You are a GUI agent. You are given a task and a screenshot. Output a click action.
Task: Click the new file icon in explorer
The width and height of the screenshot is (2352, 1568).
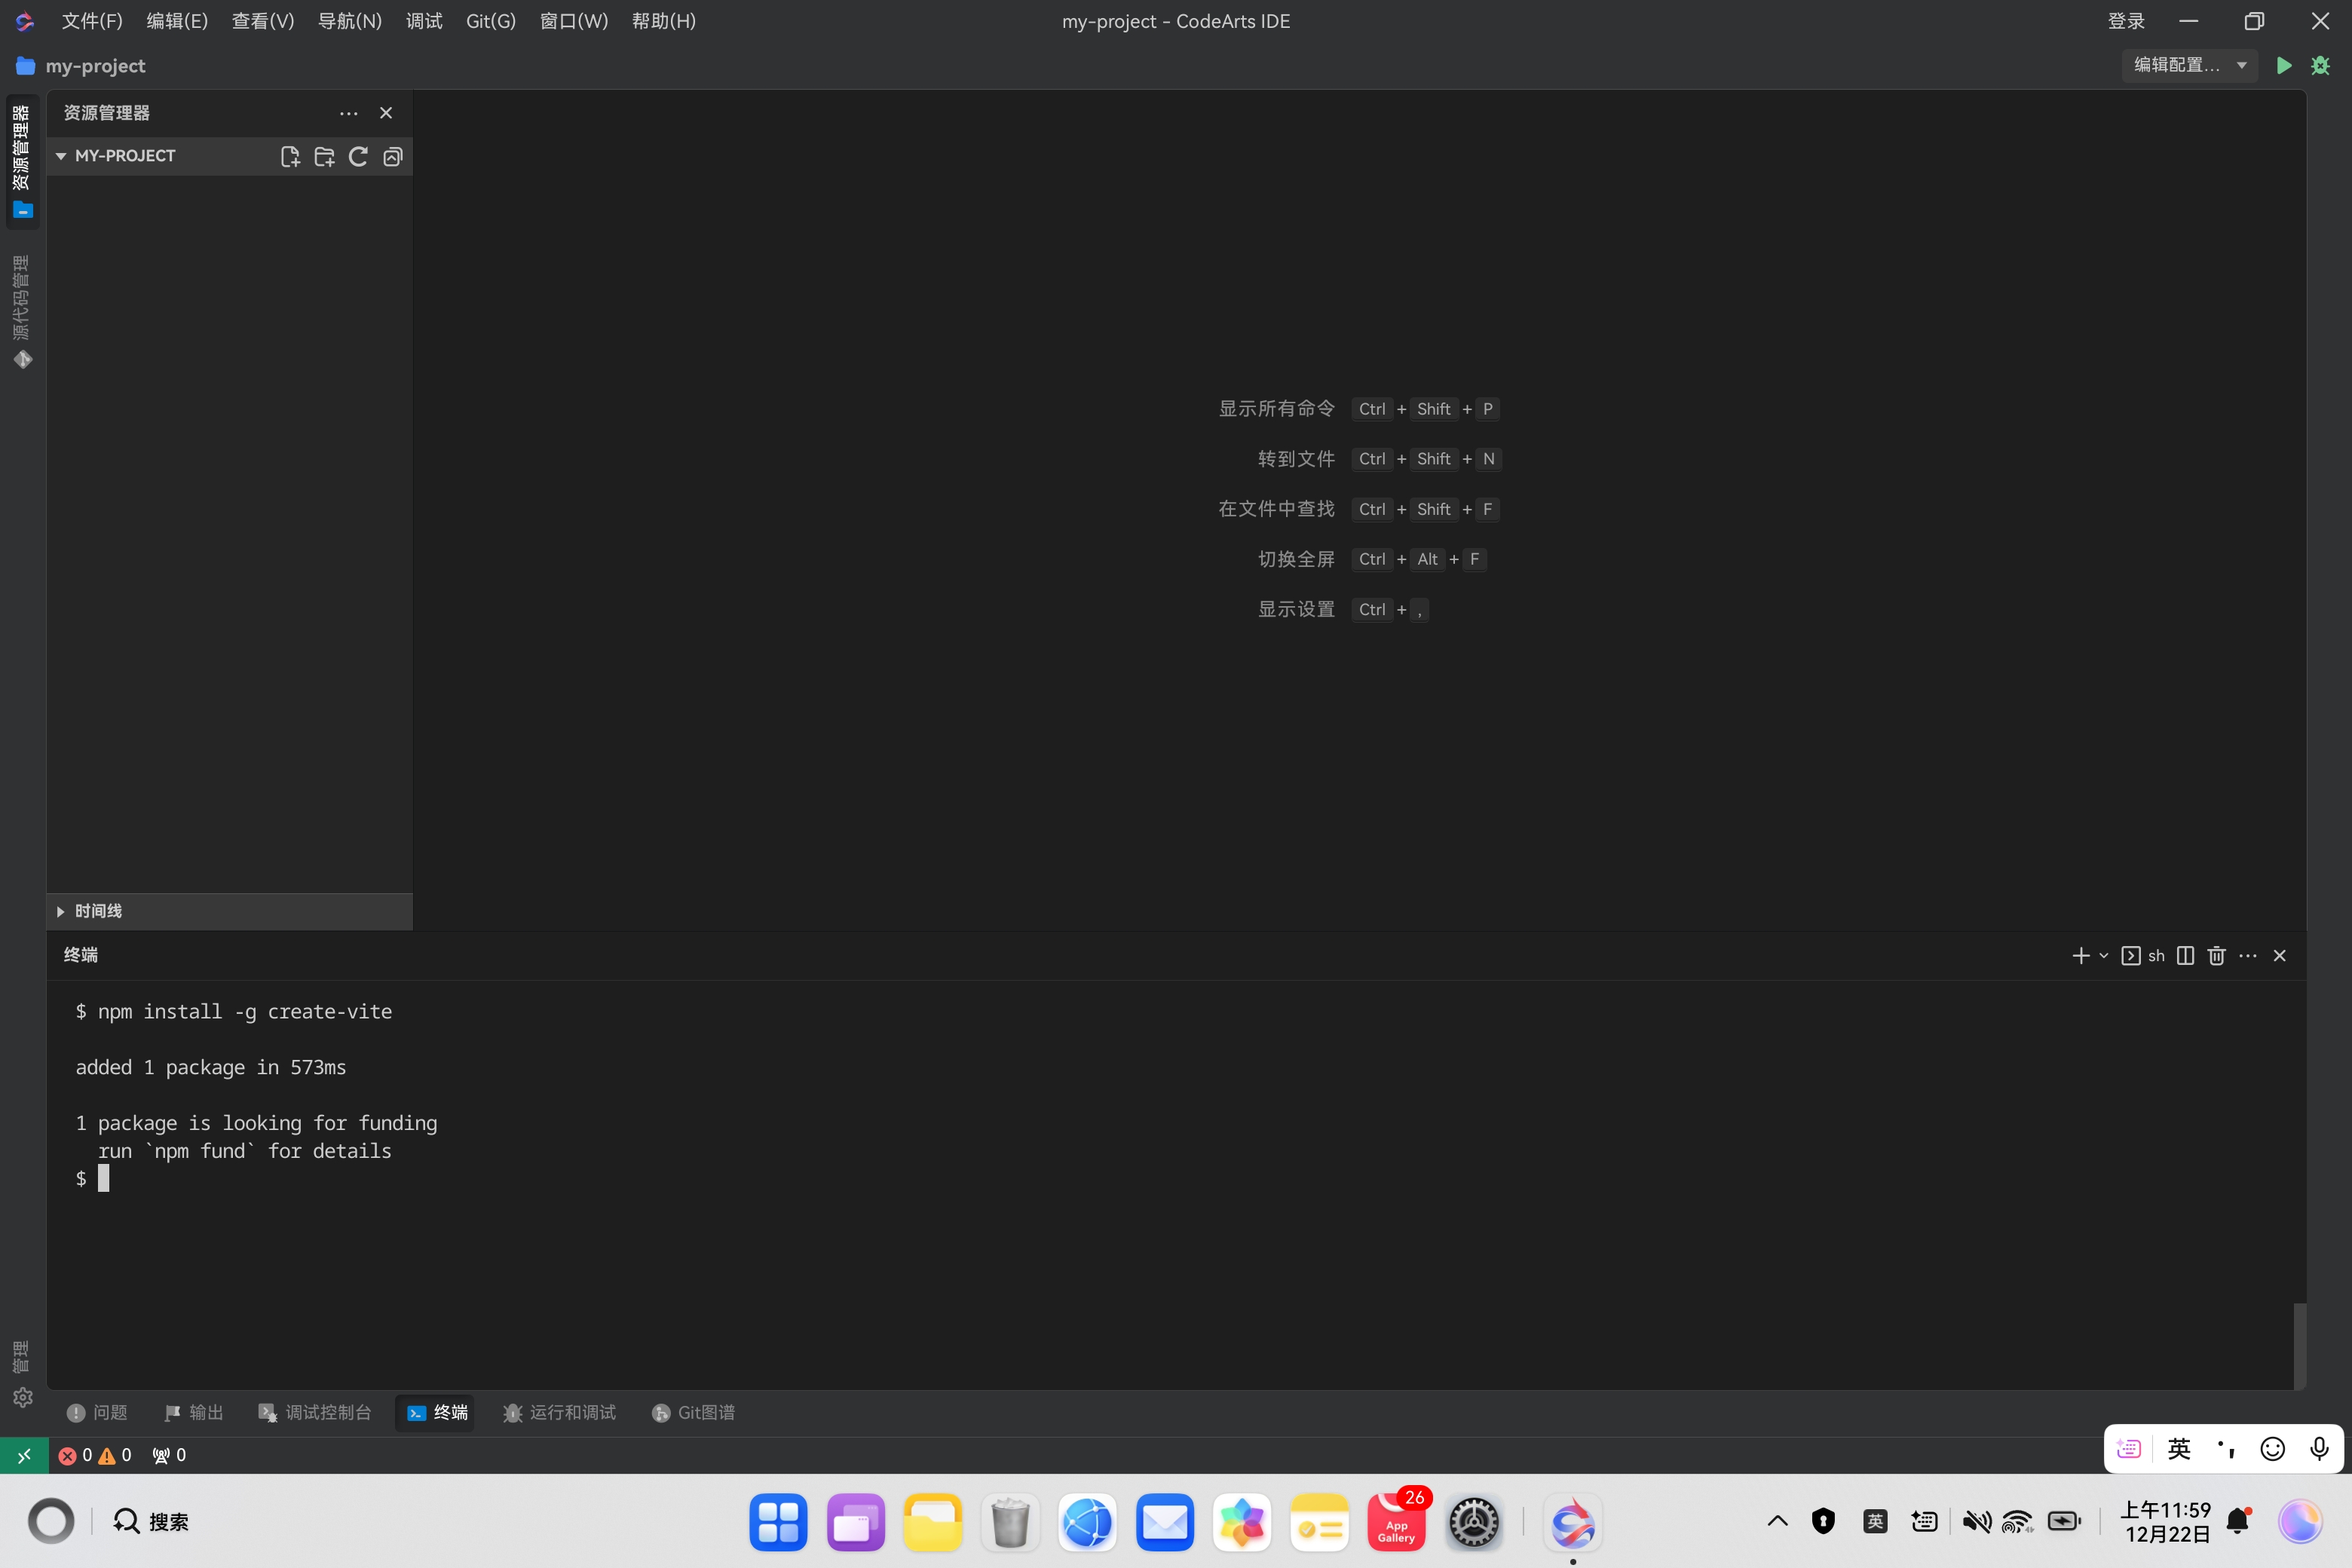(x=290, y=156)
